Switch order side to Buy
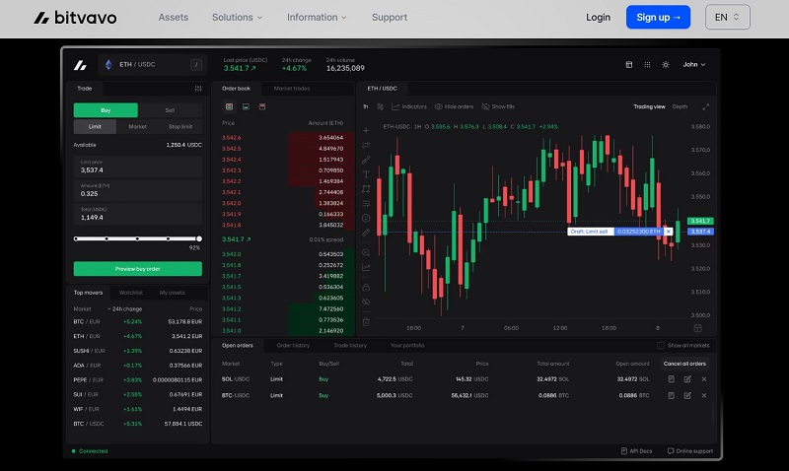The width and height of the screenshot is (789, 471). pos(106,110)
